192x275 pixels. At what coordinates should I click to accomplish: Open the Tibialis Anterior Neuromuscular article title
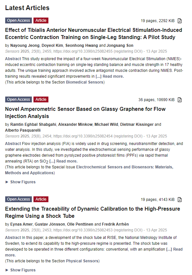click(94, 34)
